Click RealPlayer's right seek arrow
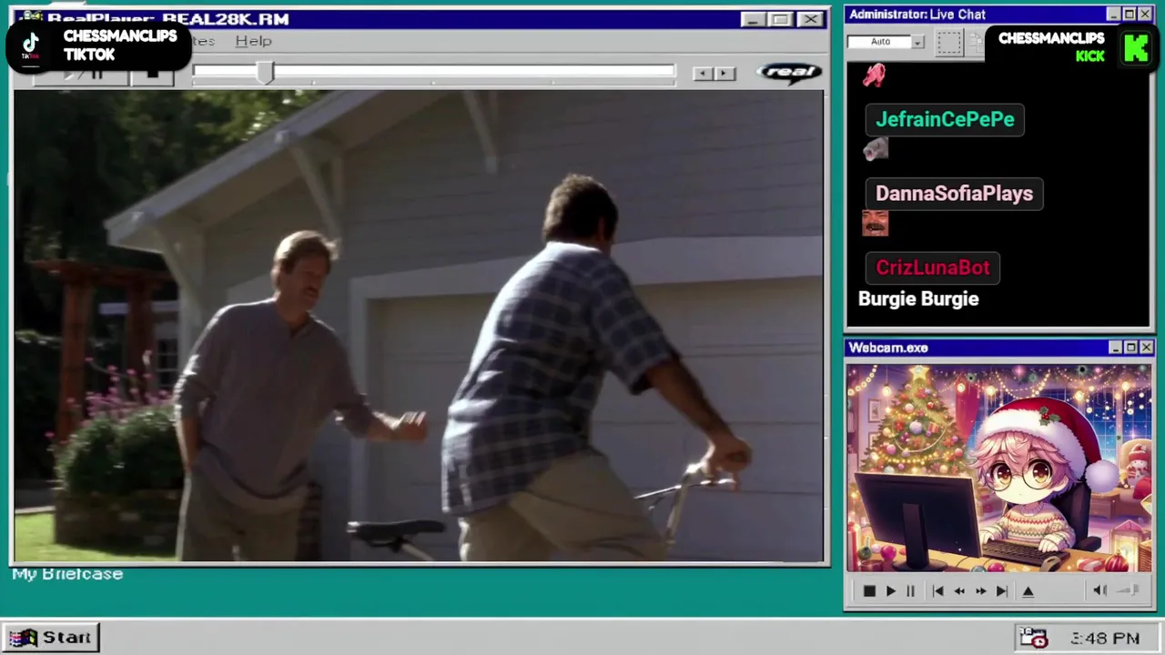Screen dimensions: 1165x655 (724, 74)
